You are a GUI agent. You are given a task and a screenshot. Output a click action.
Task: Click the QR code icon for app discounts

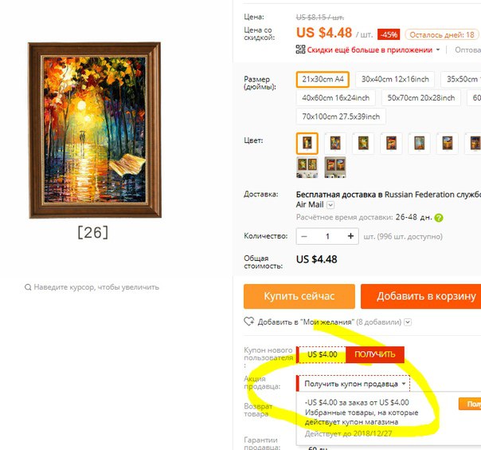(x=300, y=49)
